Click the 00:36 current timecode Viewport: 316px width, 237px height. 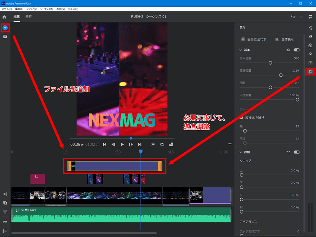[77, 144]
